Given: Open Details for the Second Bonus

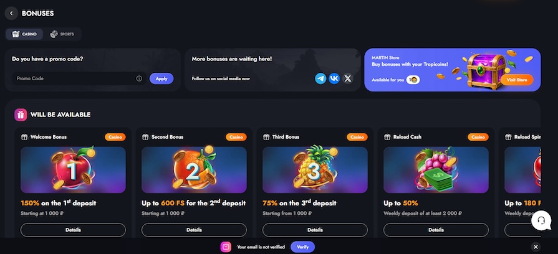Looking at the screenshot, I should 194,230.
